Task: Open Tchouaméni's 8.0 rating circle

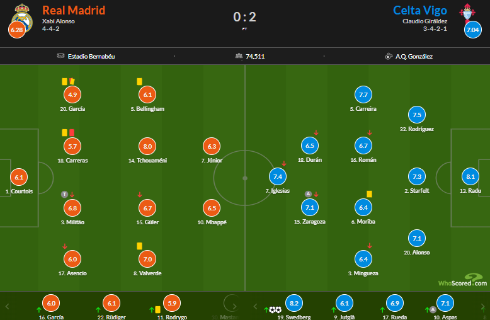Action: tap(147, 146)
